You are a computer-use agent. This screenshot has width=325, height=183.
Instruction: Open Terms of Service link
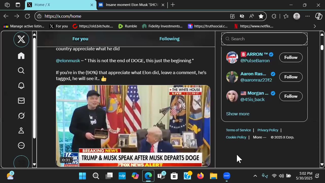[x=238, y=130]
